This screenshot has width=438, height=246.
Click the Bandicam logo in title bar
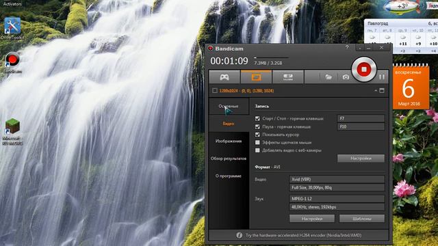click(x=210, y=49)
